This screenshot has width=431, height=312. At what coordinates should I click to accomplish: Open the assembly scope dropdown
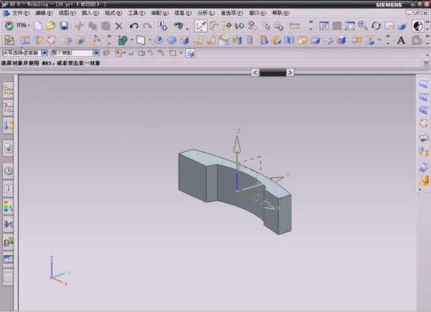click(x=96, y=52)
